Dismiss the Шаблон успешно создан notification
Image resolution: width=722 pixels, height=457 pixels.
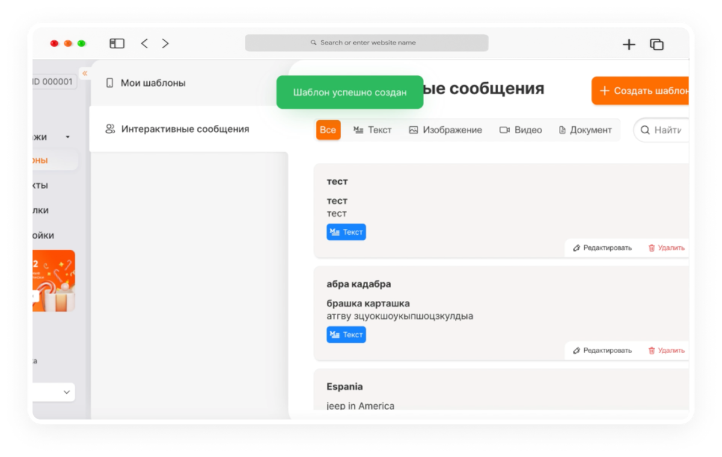350,92
